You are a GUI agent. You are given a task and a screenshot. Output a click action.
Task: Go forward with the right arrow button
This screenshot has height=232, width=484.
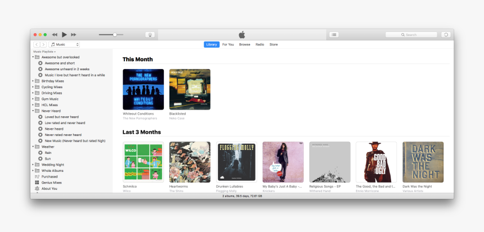pyautogui.click(x=43, y=45)
